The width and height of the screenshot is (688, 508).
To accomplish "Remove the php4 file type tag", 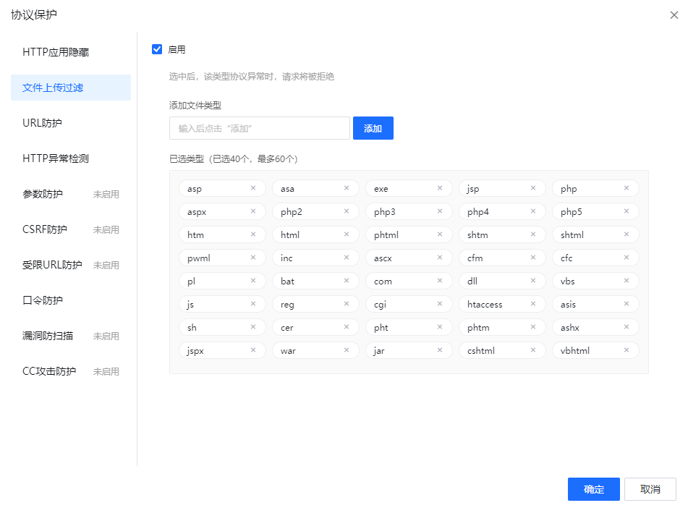I will click(533, 211).
